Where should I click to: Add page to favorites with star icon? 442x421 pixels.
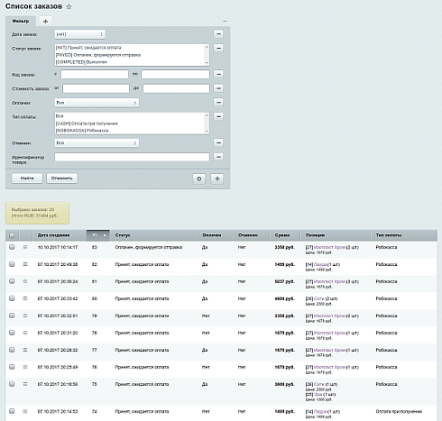coord(69,6)
